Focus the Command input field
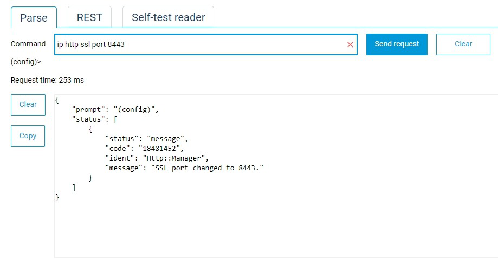 click(201, 44)
